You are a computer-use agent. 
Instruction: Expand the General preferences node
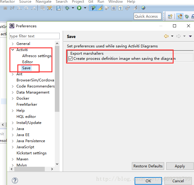pos(12,44)
